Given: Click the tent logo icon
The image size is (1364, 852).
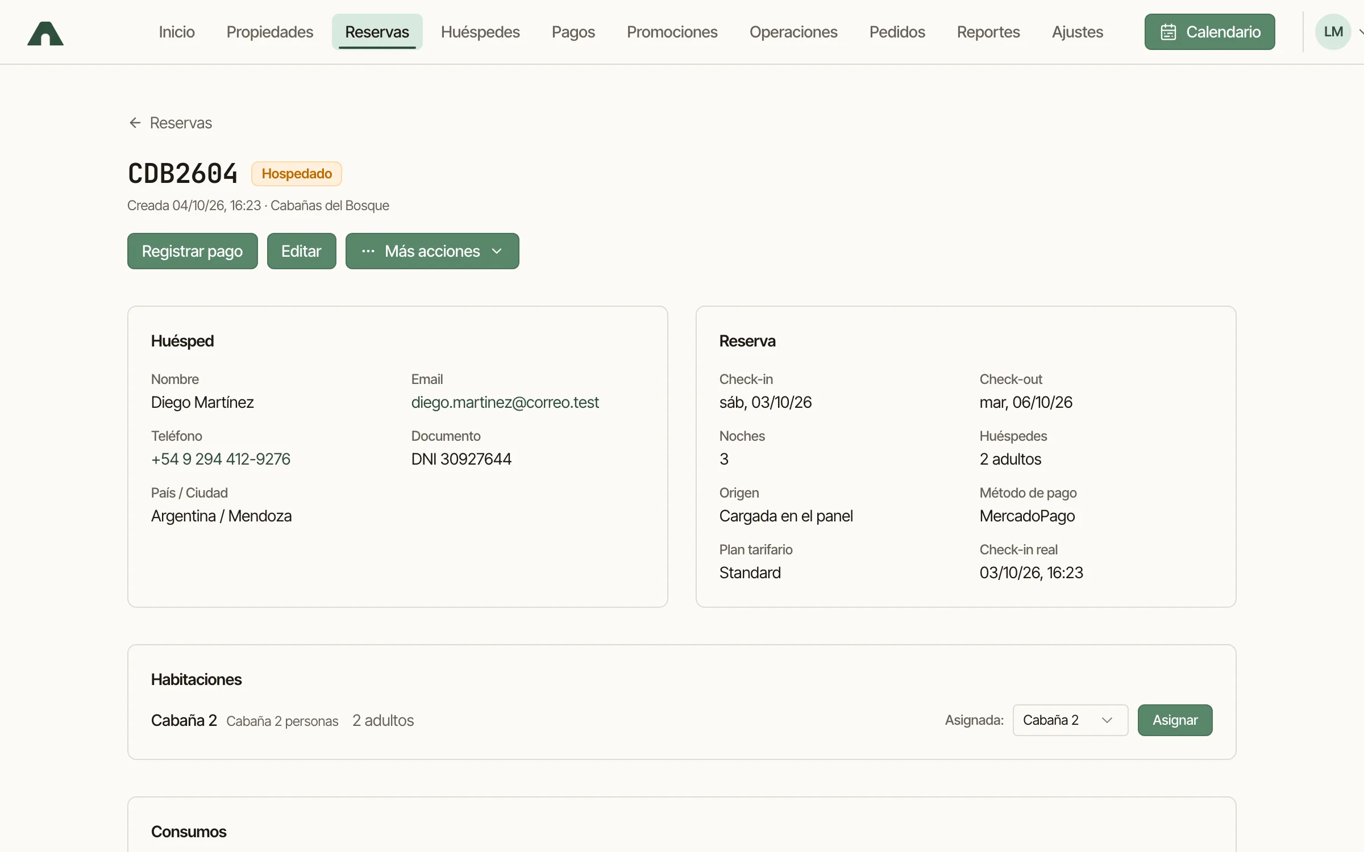Looking at the screenshot, I should coord(45,32).
